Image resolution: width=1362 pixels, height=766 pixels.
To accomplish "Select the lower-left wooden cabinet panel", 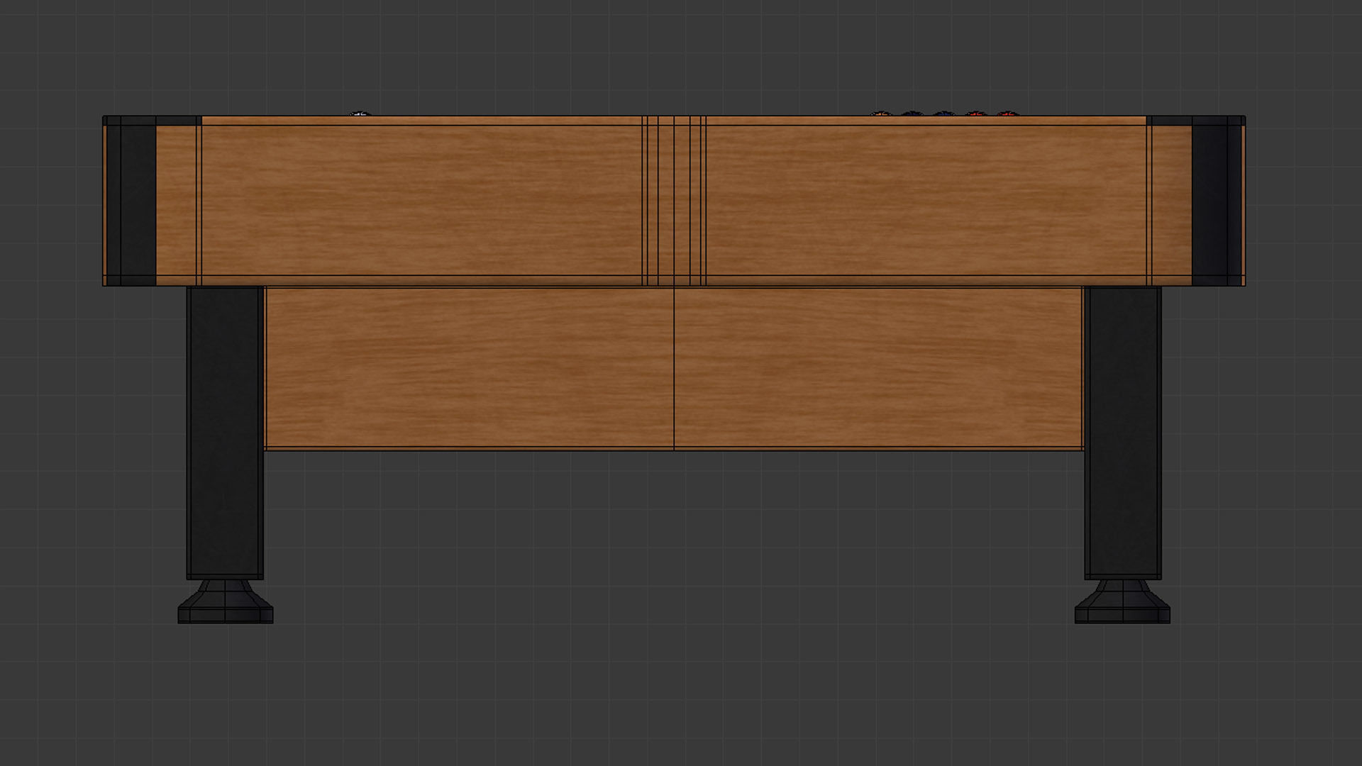I will pos(469,368).
